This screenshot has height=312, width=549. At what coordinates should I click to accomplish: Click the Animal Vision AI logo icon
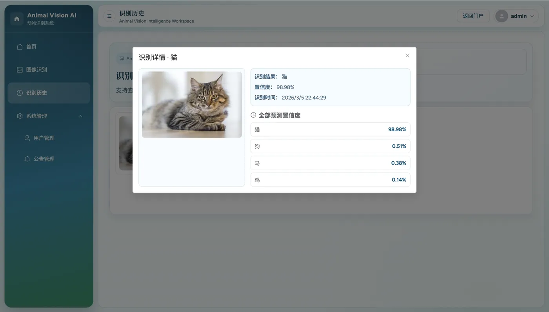click(16, 18)
